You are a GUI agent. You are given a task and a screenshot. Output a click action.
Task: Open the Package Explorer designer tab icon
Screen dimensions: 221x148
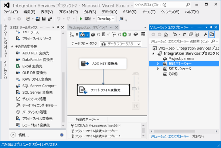114,34
